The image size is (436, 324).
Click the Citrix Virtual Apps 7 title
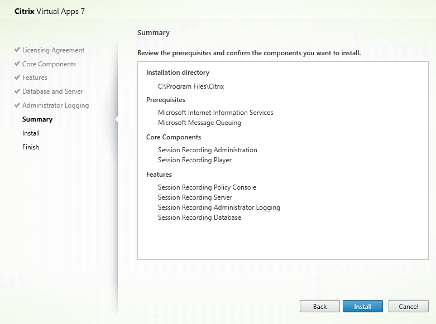50,11
